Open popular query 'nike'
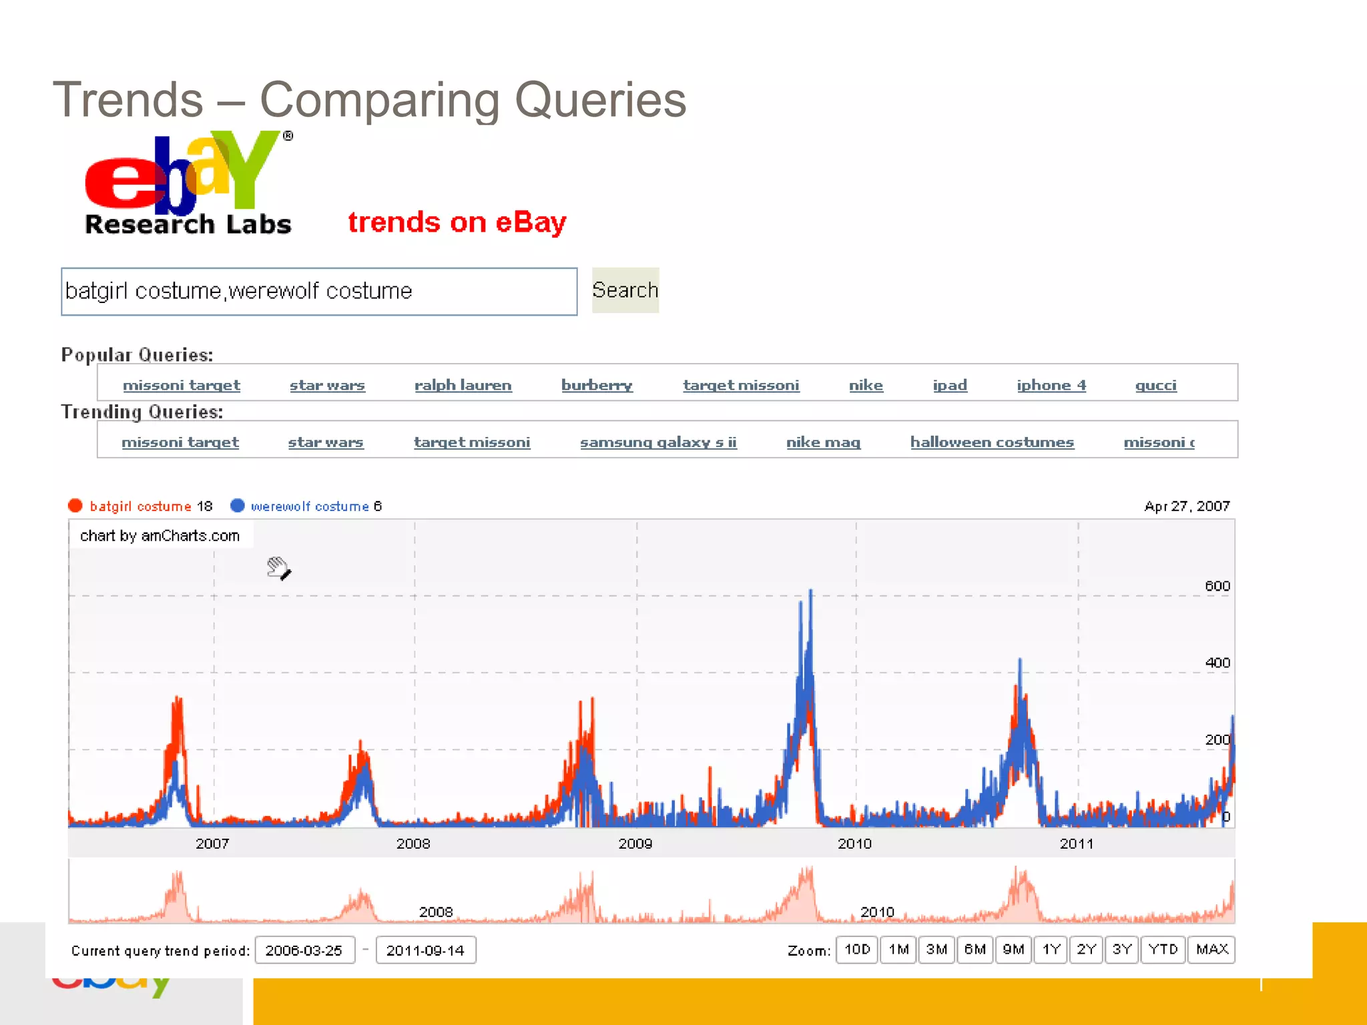The image size is (1367, 1025). tap(866, 385)
